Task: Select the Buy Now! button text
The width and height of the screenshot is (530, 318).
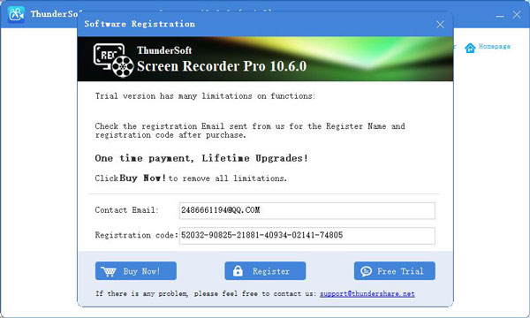Action: pyautogui.click(x=141, y=271)
